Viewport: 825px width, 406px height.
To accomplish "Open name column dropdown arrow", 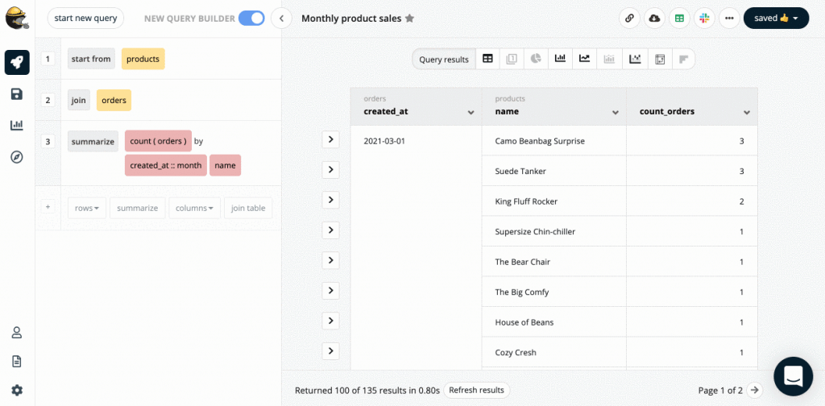I will click(615, 113).
